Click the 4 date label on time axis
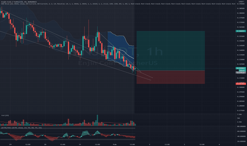This screenshot has width=247, height=146. click(x=219, y=144)
